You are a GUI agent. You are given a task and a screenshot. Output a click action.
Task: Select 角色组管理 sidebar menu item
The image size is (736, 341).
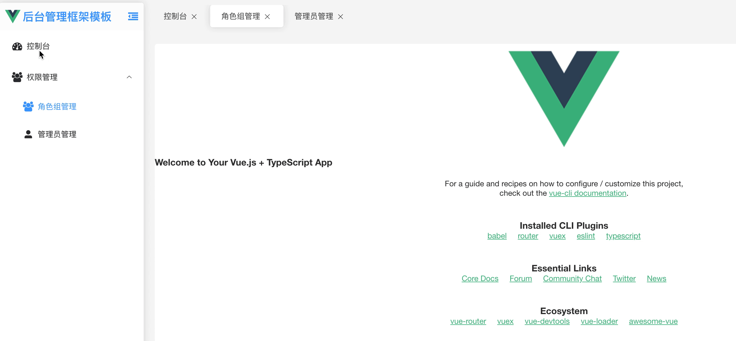pyautogui.click(x=57, y=106)
